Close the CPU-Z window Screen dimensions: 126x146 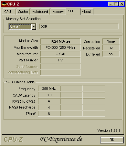[x=122, y=4]
